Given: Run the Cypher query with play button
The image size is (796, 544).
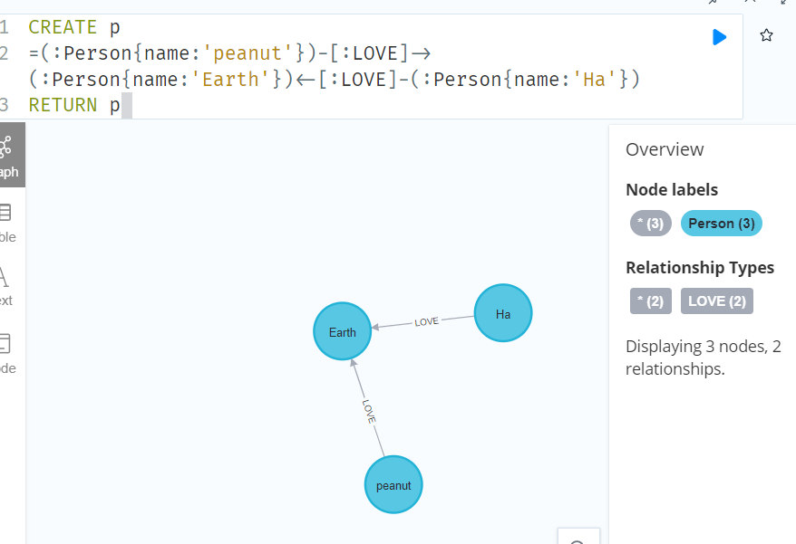Looking at the screenshot, I should (x=719, y=37).
